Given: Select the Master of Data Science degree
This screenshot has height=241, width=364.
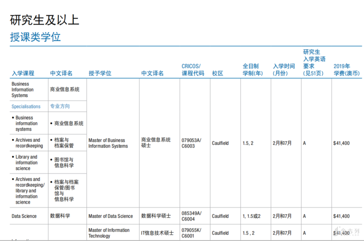Looking at the screenshot, I should pos(110,216).
